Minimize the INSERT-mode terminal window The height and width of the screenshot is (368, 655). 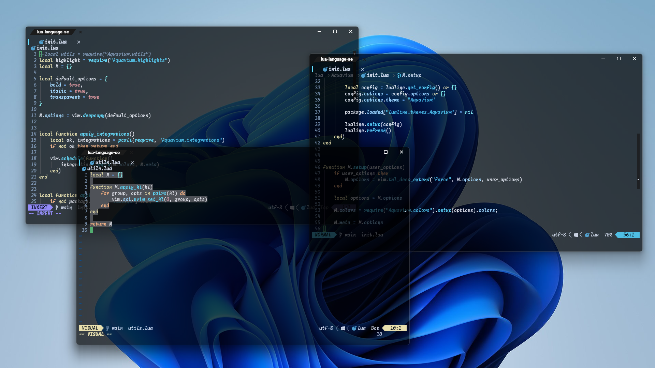point(319,31)
